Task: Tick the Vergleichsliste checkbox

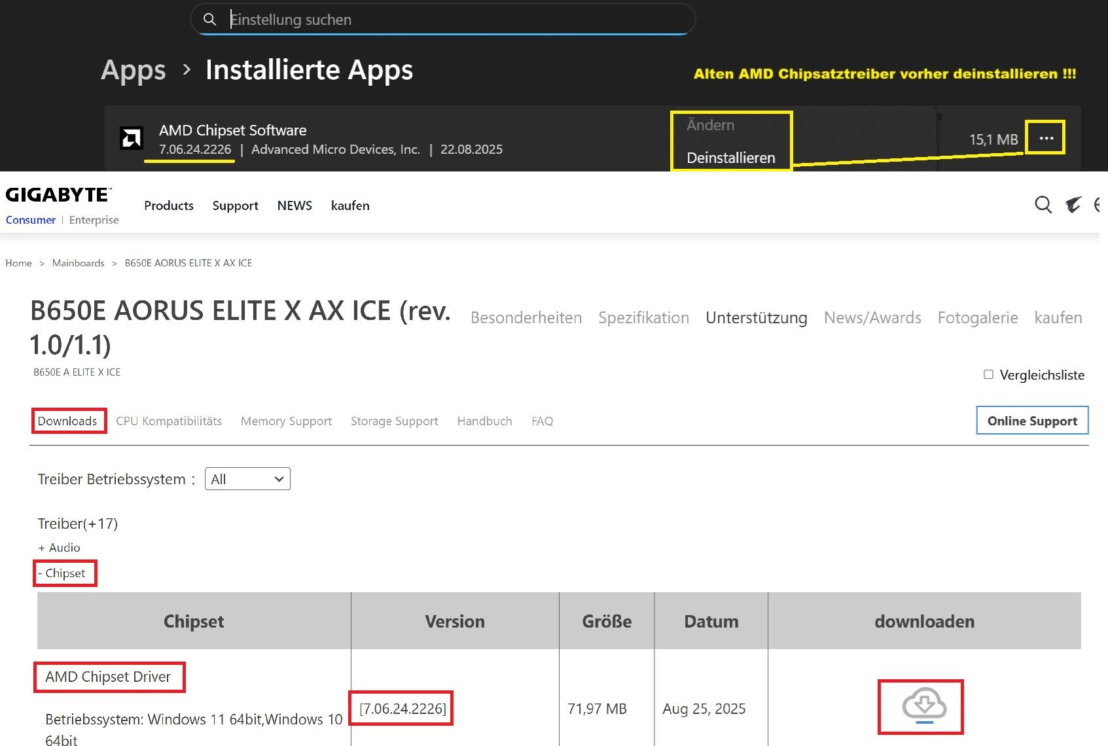Action: [x=988, y=374]
